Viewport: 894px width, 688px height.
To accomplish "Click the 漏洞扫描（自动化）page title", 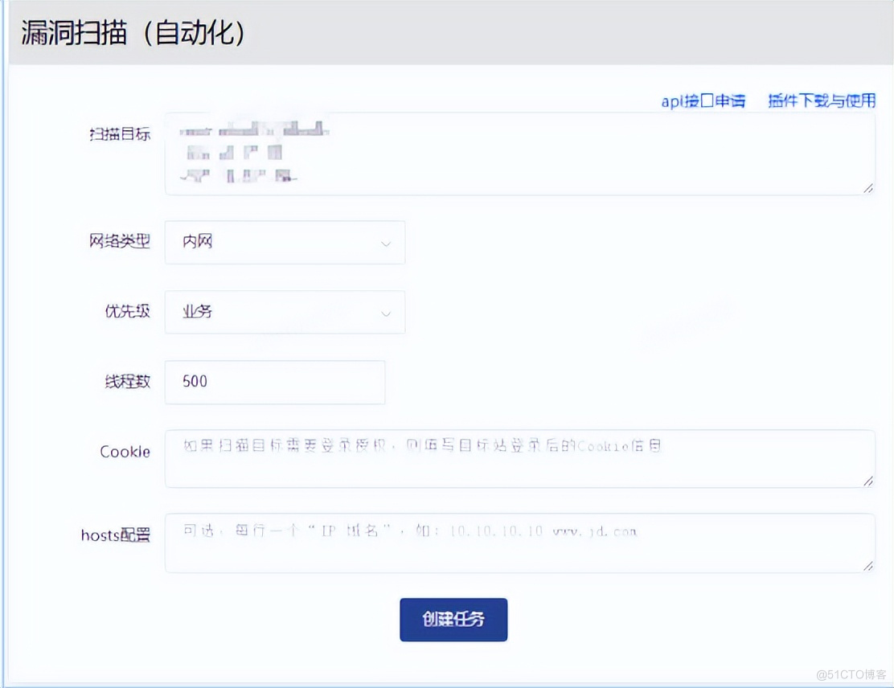I will (133, 35).
